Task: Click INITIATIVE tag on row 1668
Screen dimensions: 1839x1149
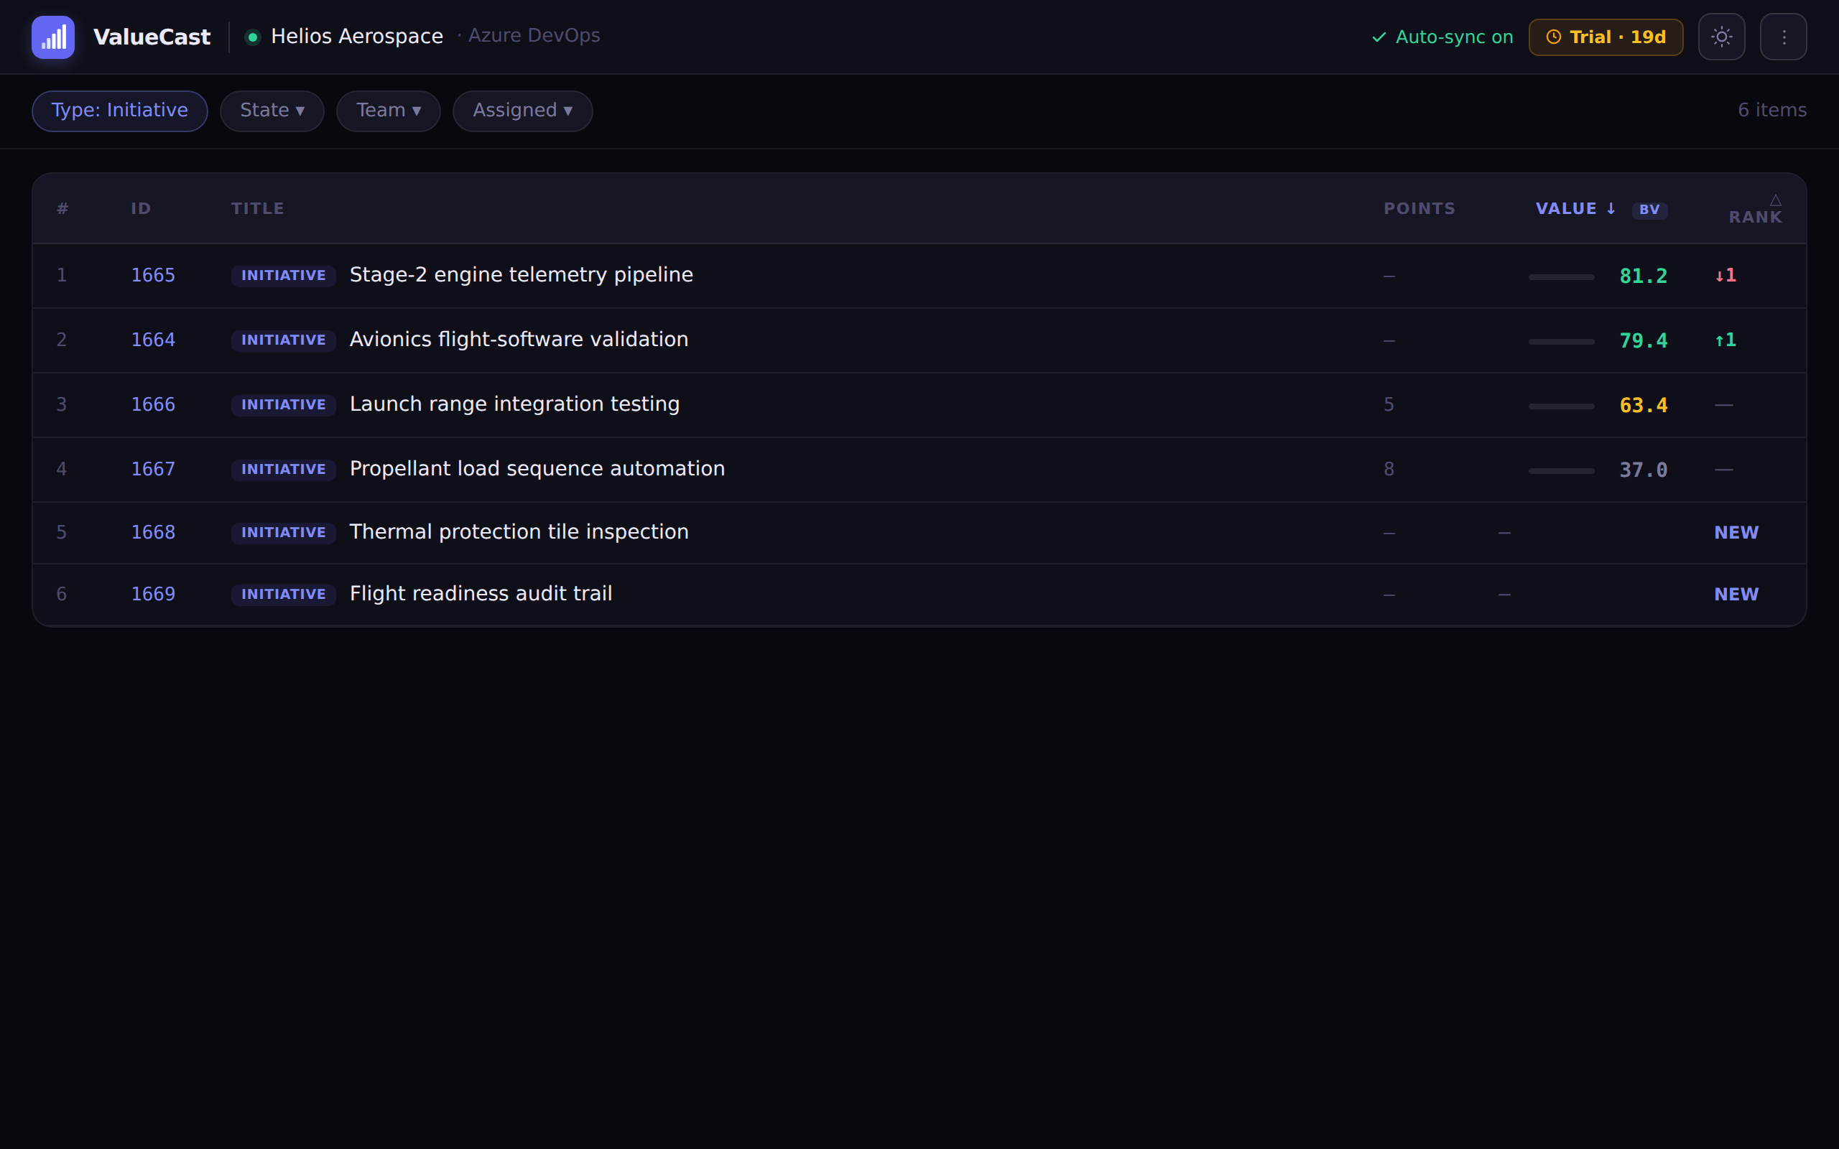Action: 284,533
